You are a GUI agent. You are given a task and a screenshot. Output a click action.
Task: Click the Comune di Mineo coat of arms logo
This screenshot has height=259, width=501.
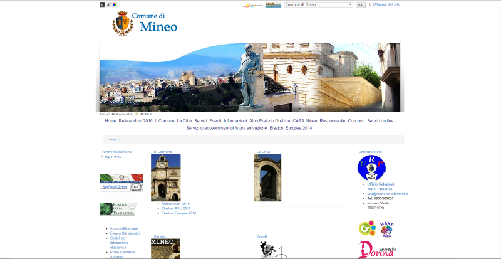[x=122, y=24]
